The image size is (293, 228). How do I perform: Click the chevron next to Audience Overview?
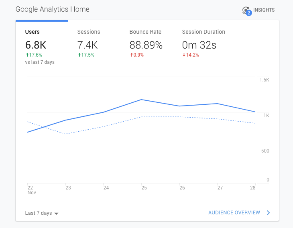269,213
